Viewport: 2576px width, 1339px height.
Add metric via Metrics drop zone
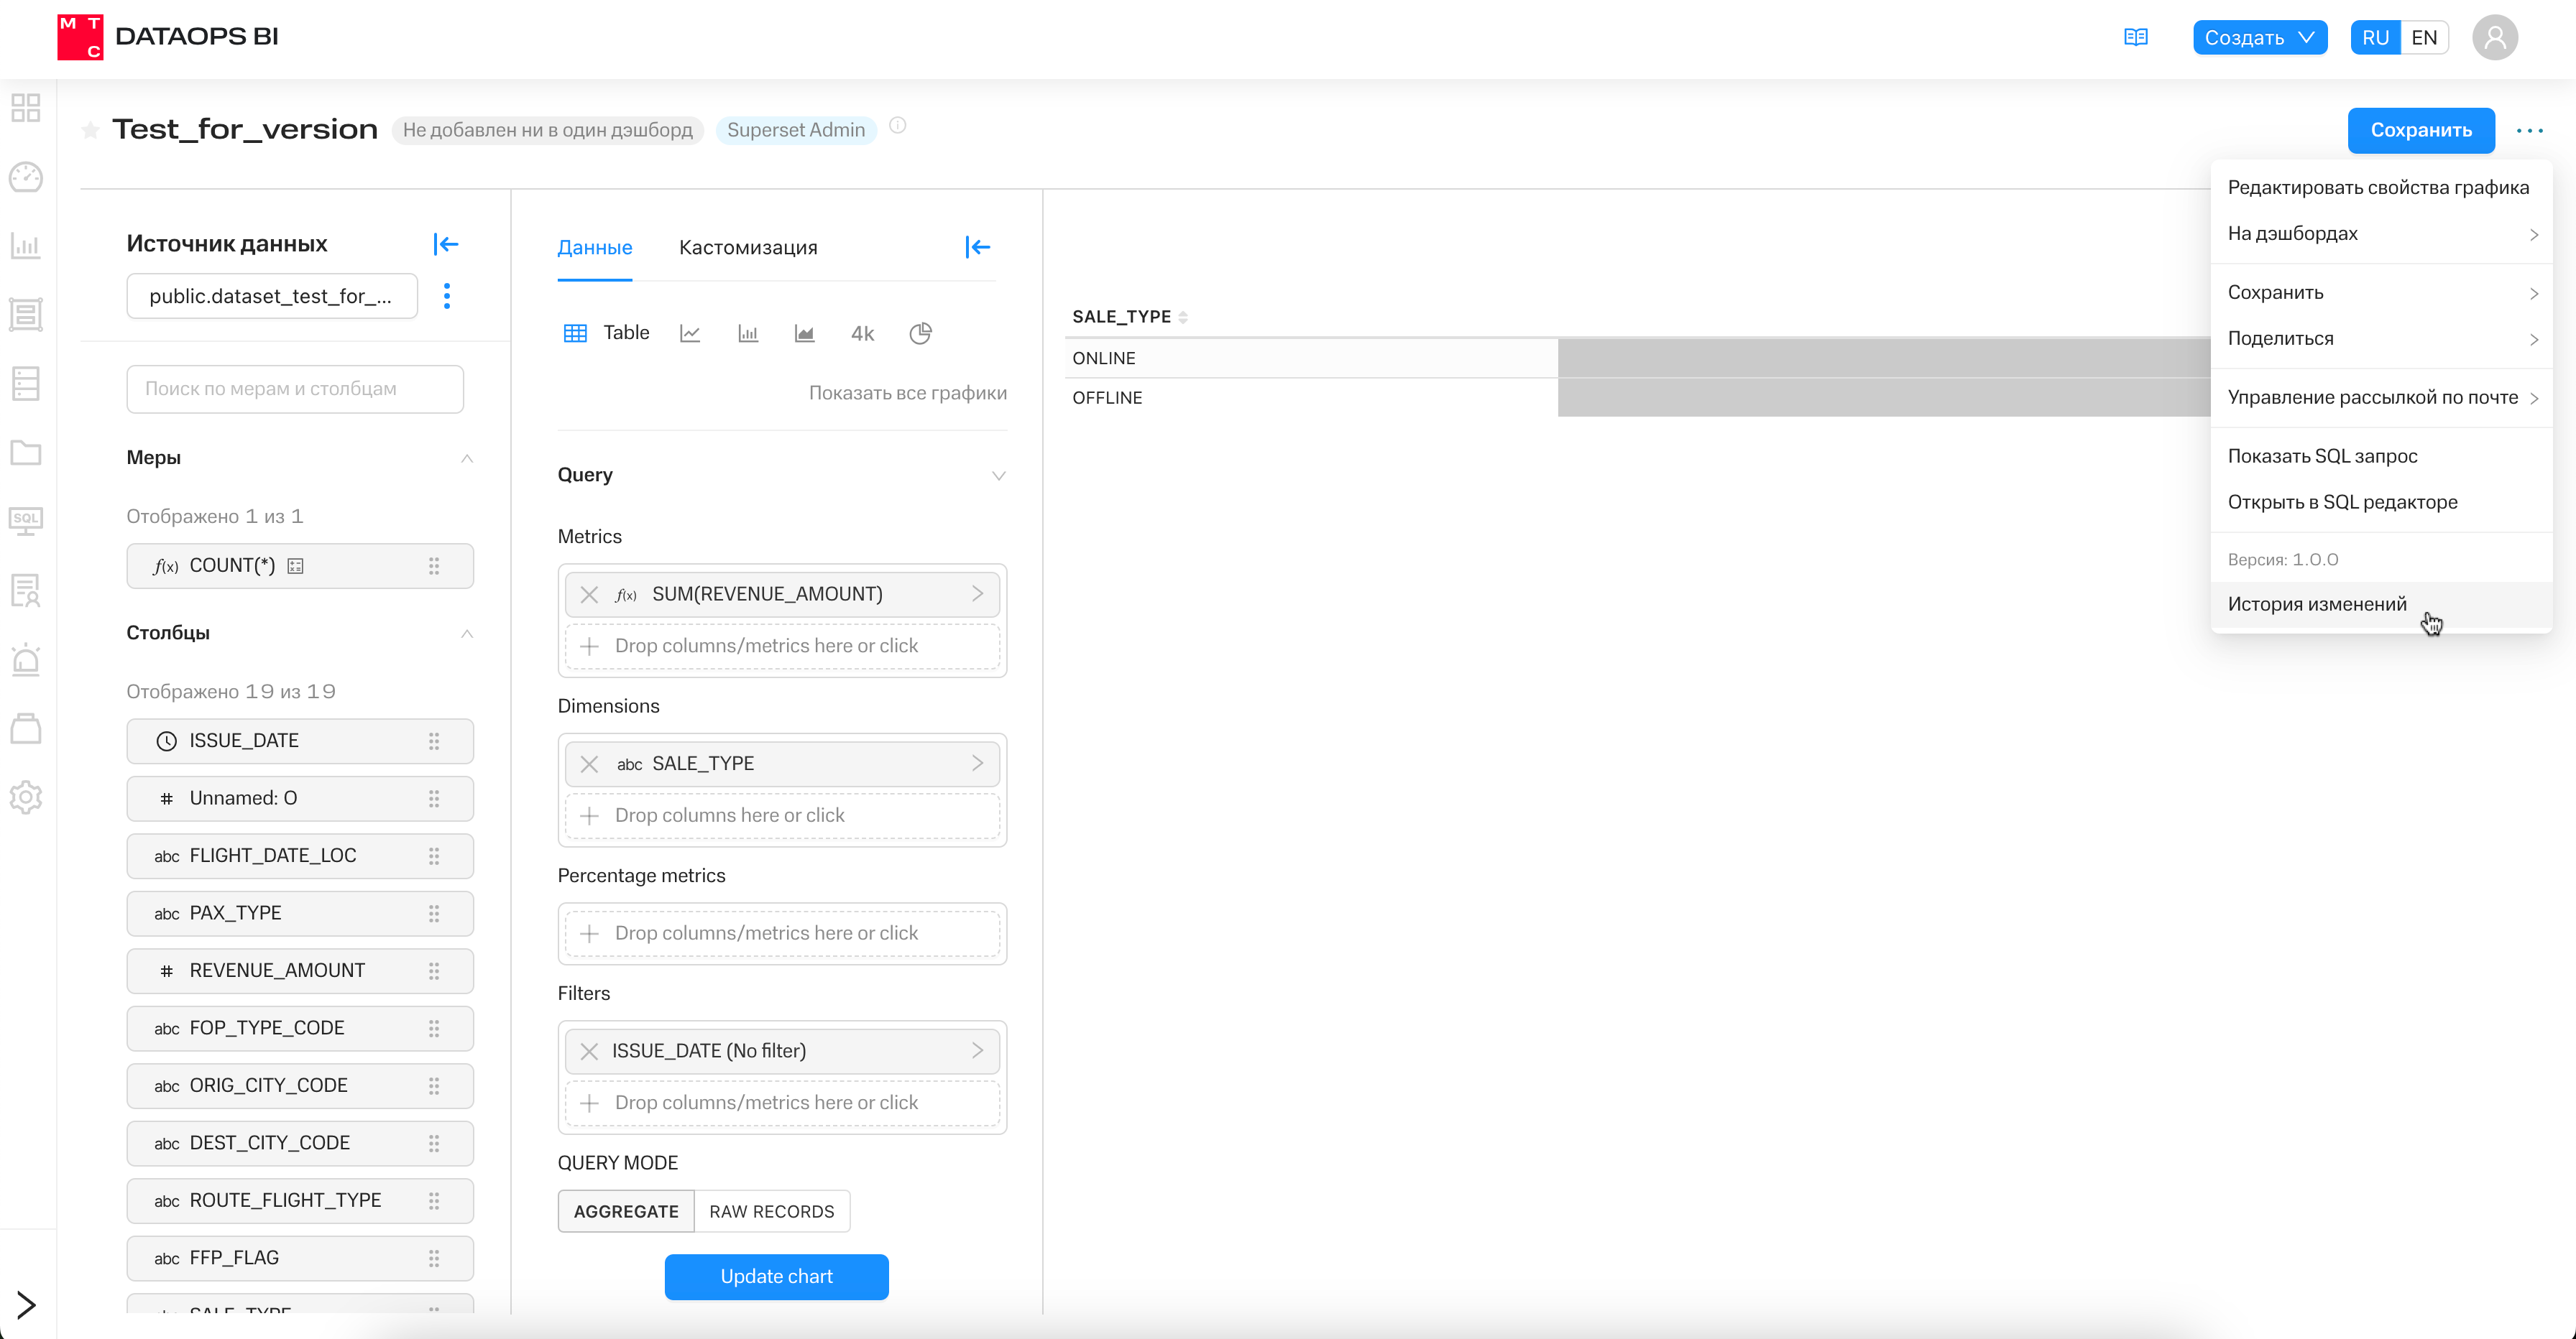tap(782, 647)
